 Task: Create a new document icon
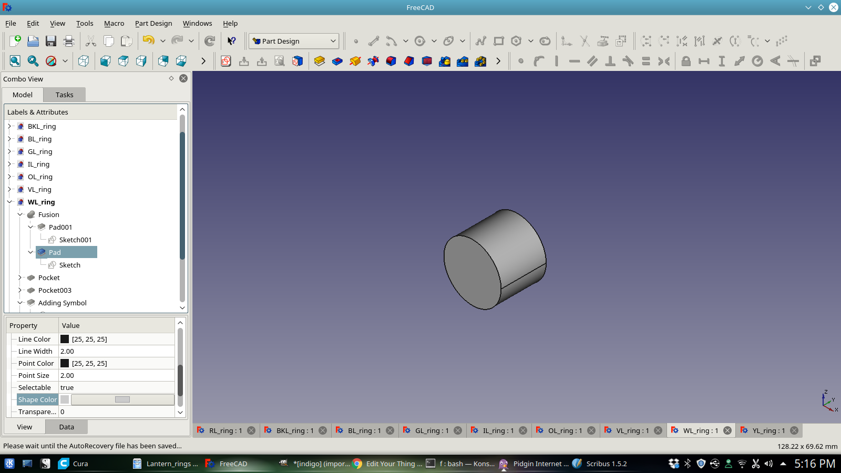click(x=15, y=41)
